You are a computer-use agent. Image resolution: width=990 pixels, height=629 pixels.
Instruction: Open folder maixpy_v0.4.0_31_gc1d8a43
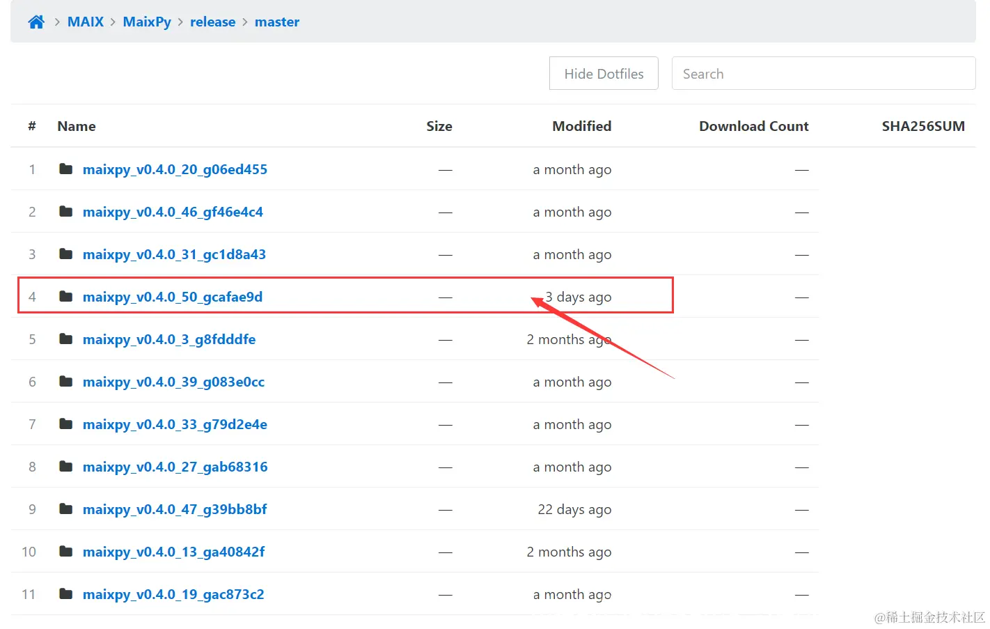(x=174, y=255)
